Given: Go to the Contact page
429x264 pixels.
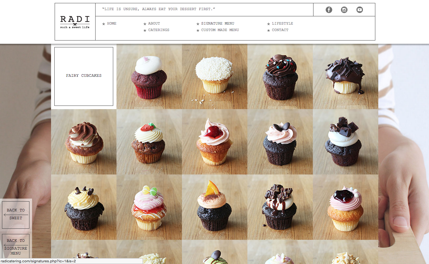Looking at the screenshot, I should point(280,30).
